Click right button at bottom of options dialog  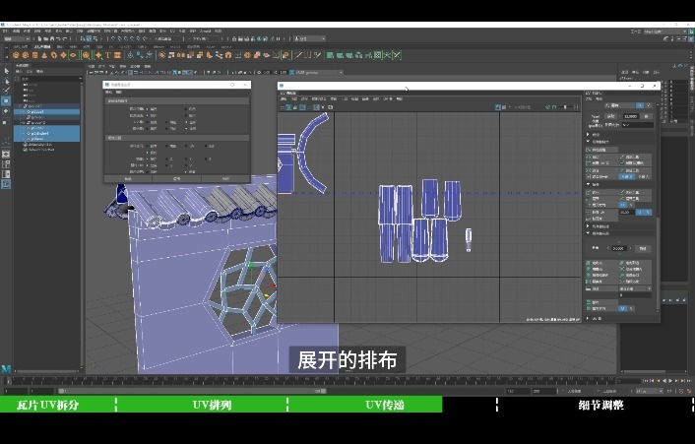click(225, 178)
